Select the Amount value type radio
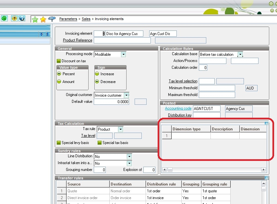The height and width of the screenshot is (204, 277). (x=59, y=81)
